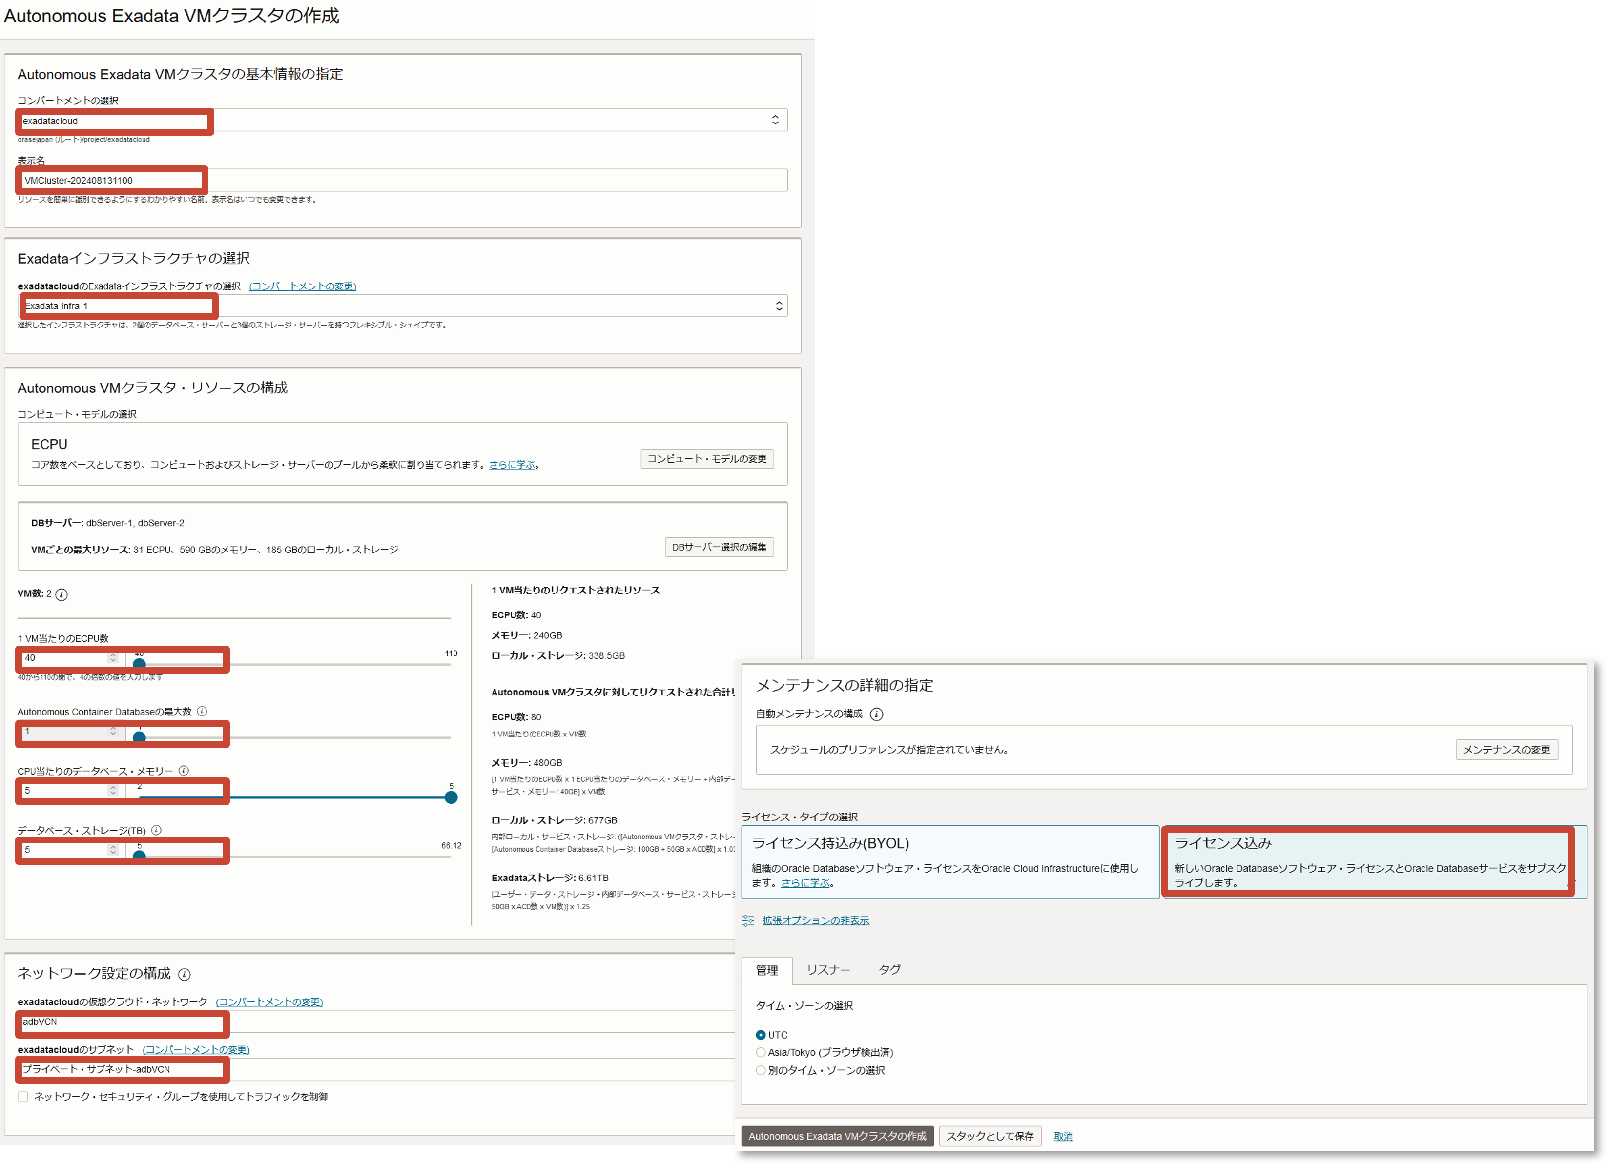This screenshot has width=1608, height=1165.
Task: Click the sliders icon beside 拡張オプションの非表示
Action: 748,920
